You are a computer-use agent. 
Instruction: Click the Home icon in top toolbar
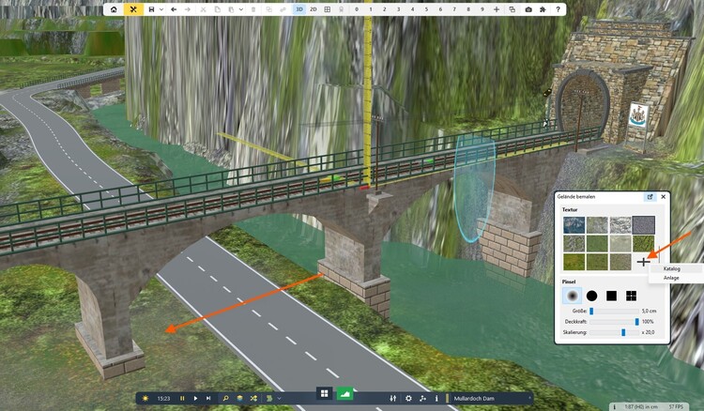(114, 8)
